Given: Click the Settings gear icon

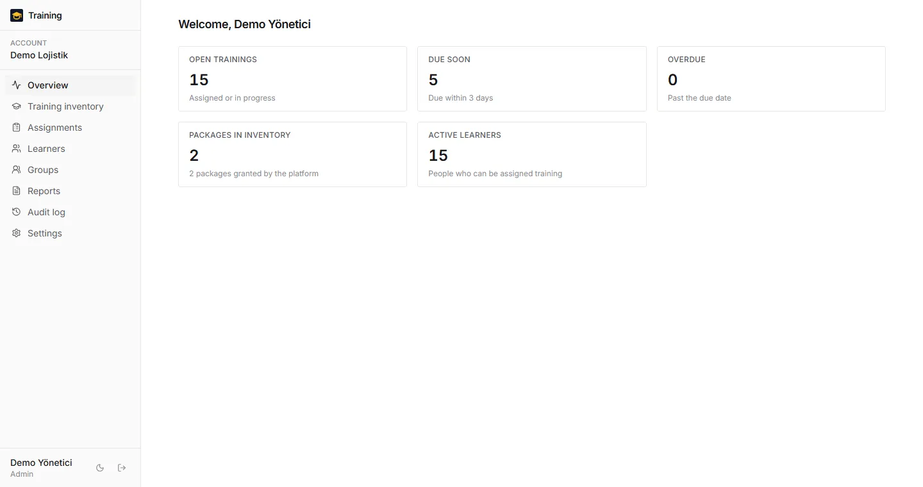Looking at the screenshot, I should tap(17, 233).
